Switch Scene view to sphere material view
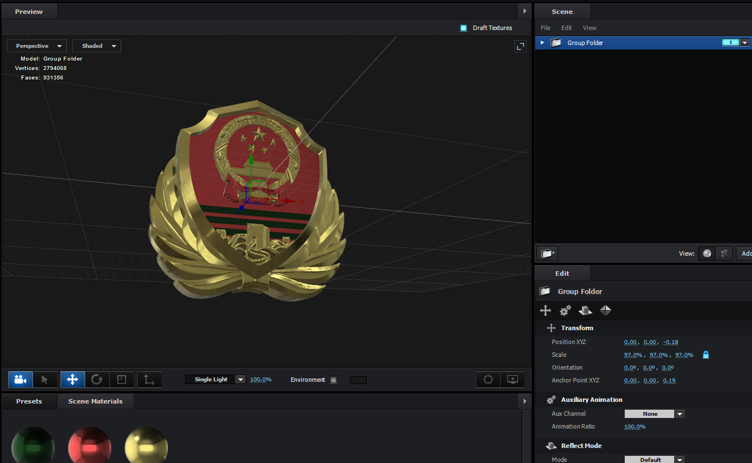Viewport: 752px width, 463px height. pyautogui.click(x=707, y=253)
